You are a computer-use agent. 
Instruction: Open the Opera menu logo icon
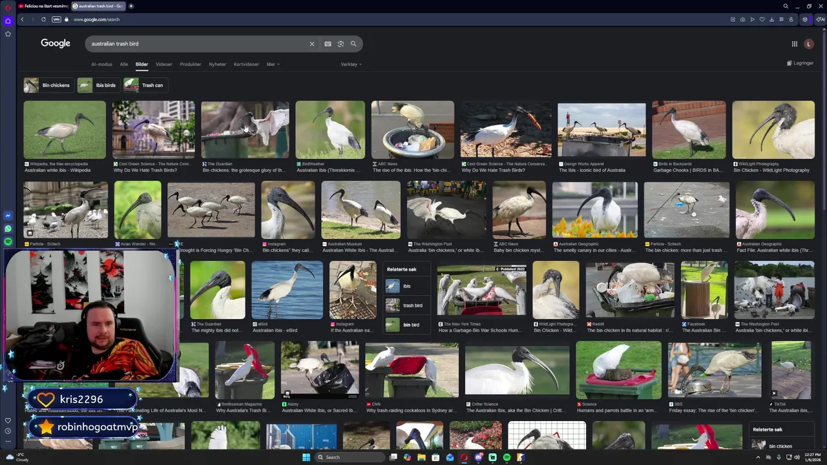coord(8,7)
